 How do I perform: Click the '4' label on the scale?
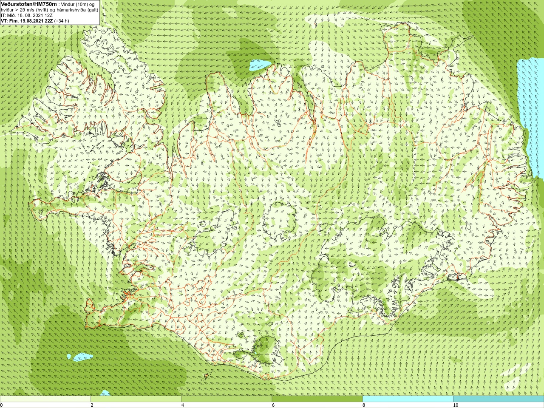[x=182, y=405]
